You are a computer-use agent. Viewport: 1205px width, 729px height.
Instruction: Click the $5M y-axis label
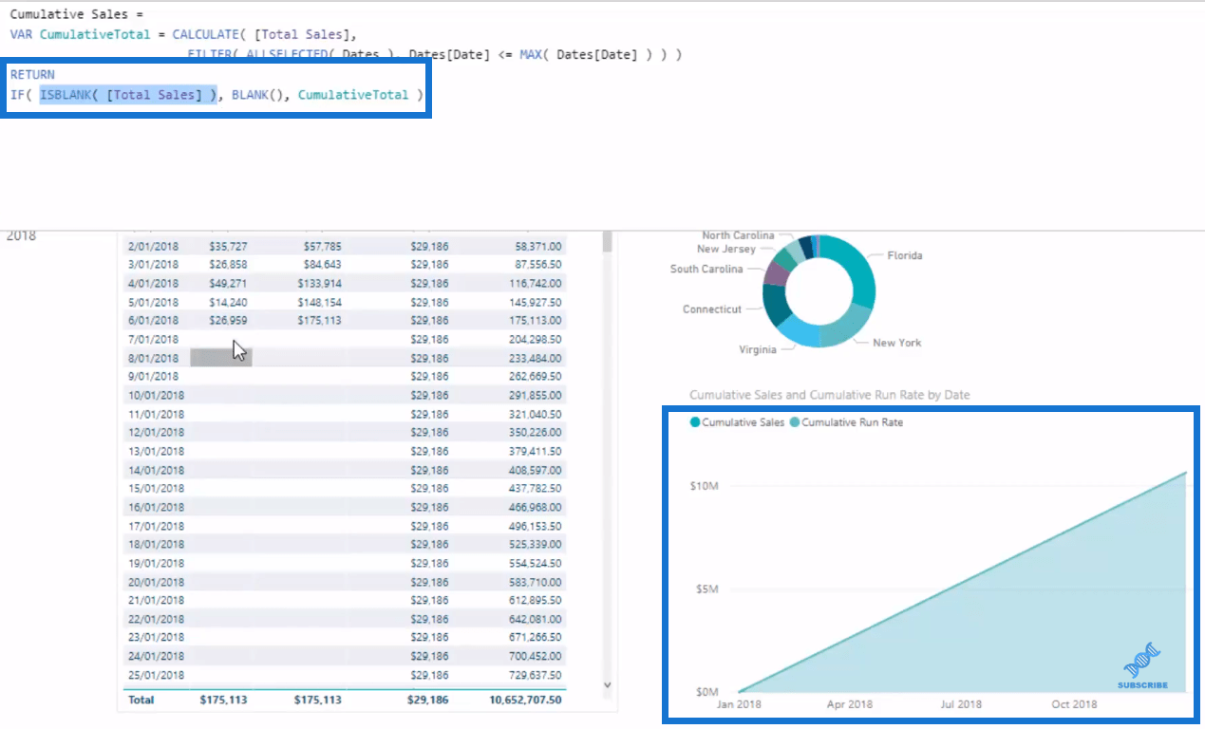(707, 589)
